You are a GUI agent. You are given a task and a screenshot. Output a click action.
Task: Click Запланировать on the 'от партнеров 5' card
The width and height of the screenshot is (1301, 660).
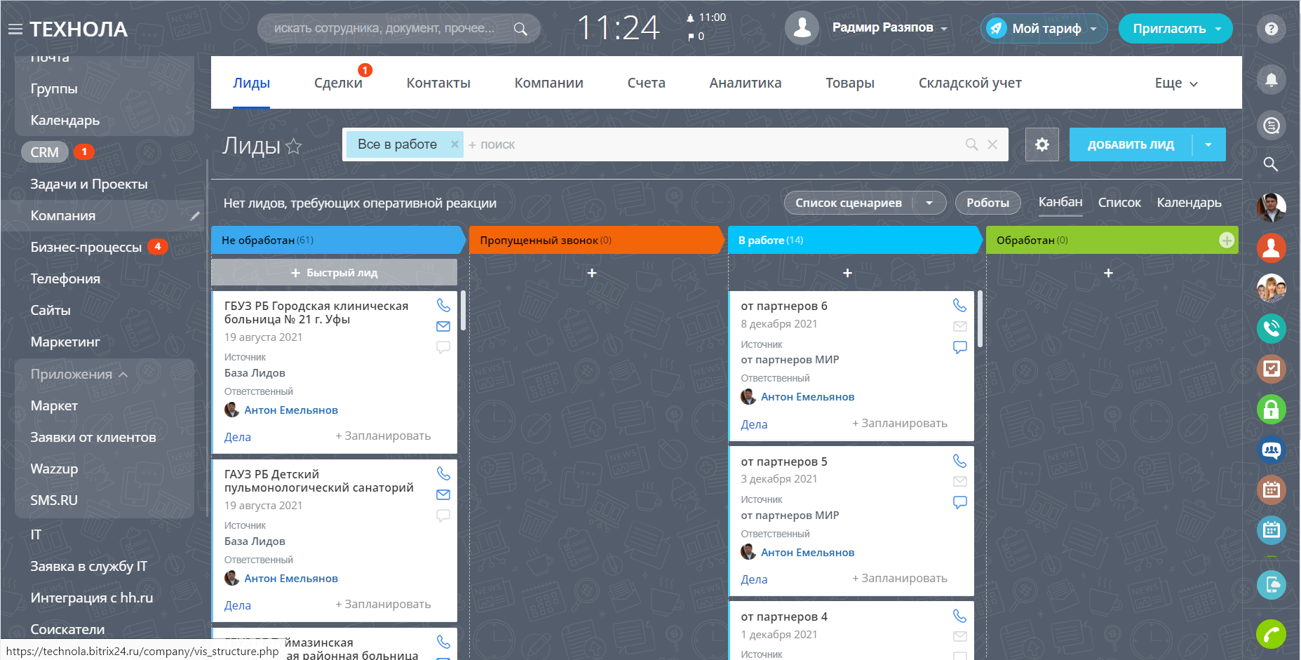point(900,579)
